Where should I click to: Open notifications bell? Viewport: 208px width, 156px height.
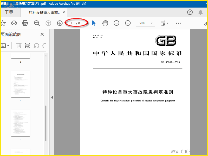200,12
